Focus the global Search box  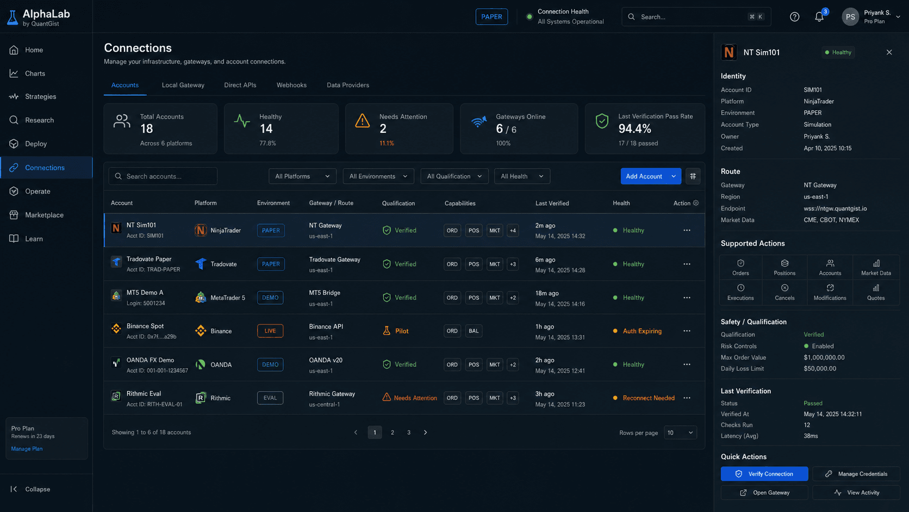695,17
